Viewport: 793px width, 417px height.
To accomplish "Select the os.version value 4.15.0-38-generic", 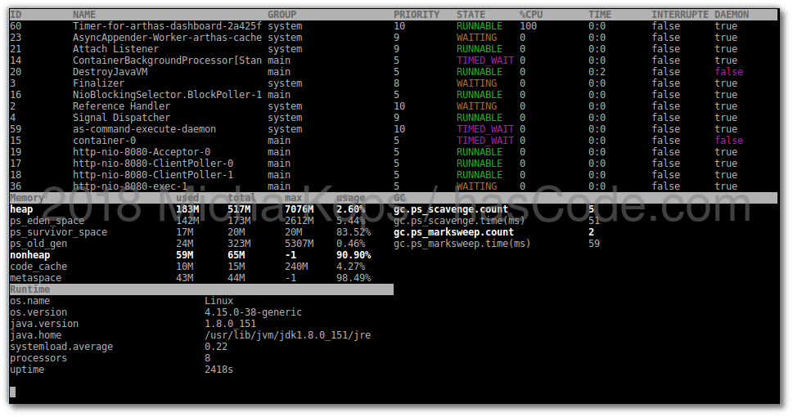I will tap(253, 312).
